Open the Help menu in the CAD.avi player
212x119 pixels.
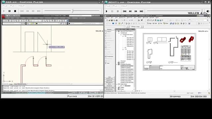pyautogui.click(x=22, y=6)
